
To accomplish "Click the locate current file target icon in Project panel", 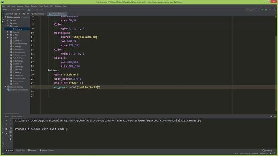I will (16, 13).
